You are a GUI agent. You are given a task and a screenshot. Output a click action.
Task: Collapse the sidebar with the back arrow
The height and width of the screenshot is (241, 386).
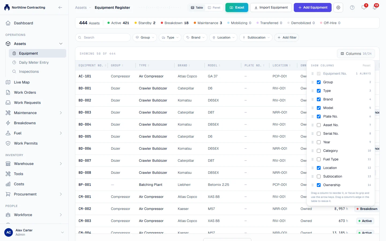click(x=60, y=7)
